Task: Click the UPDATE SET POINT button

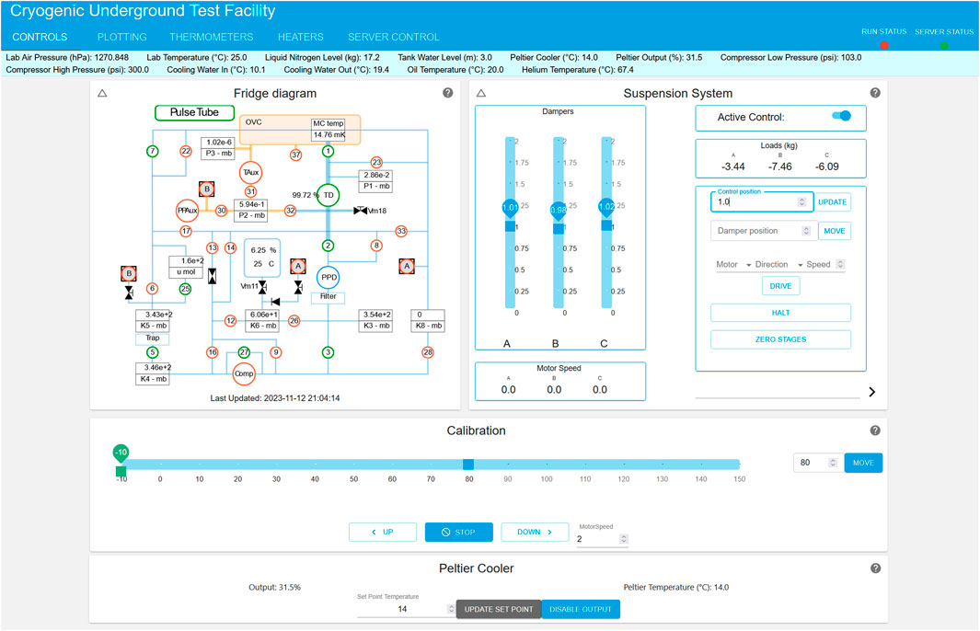Action: click(x=499, y=609)
